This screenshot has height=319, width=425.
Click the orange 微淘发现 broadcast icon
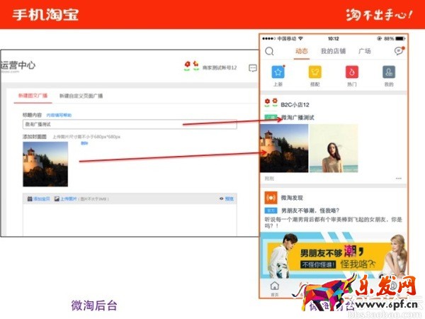[x=270, y=197]
